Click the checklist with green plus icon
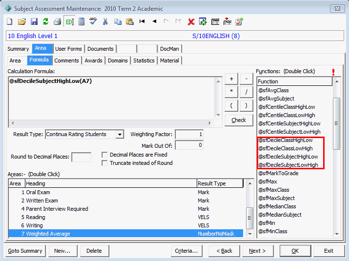 tap(239, 21)
